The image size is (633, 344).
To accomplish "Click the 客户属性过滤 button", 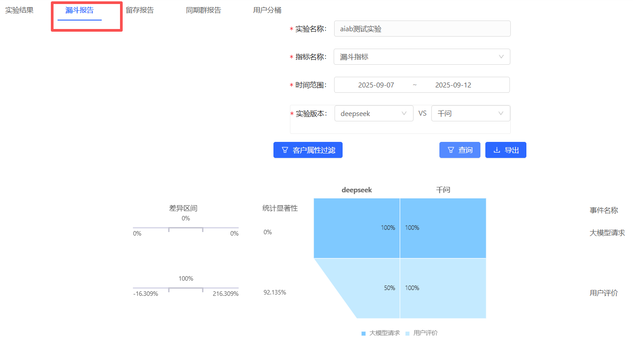I will 308,150.
